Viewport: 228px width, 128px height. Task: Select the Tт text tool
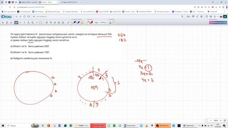click(51, 22)
